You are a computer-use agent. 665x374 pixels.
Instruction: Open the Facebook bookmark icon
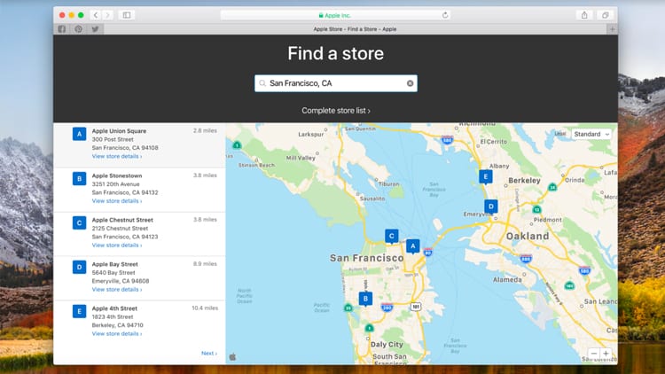click(x=62, y=29)
